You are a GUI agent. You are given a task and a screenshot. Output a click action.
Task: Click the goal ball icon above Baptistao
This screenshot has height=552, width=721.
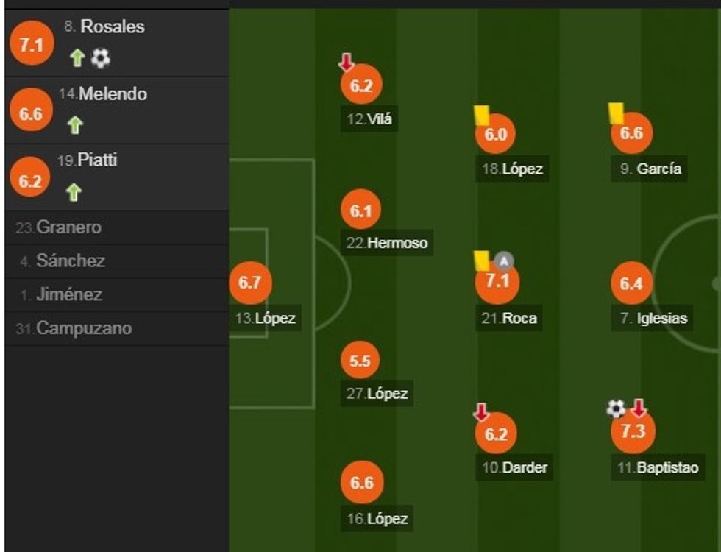click(x=616, y=408)
